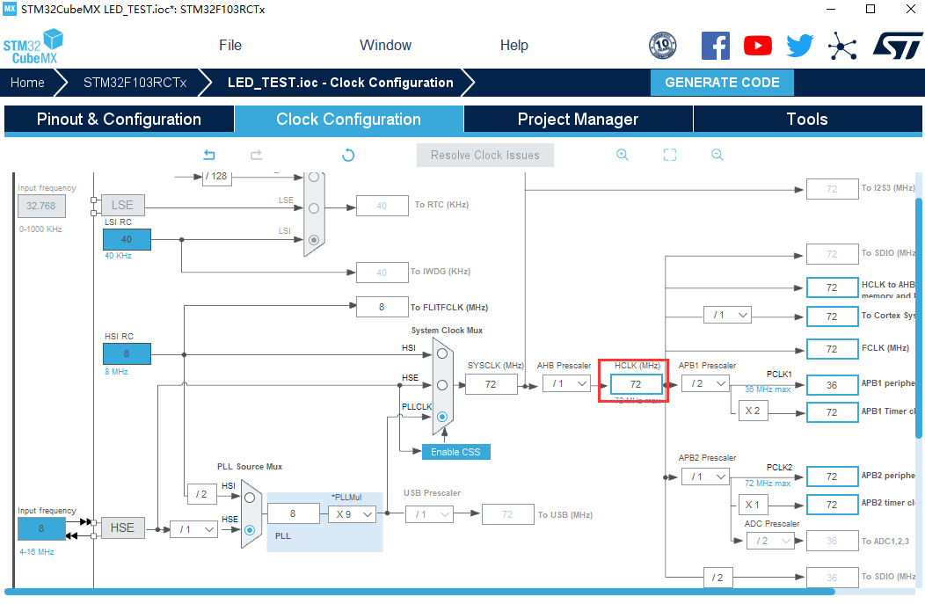Open the PLLMul X 9 dropdown
The image size is (925, 604).
[353, 514]
